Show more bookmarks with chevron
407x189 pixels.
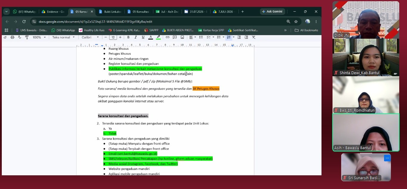[285, 30]
